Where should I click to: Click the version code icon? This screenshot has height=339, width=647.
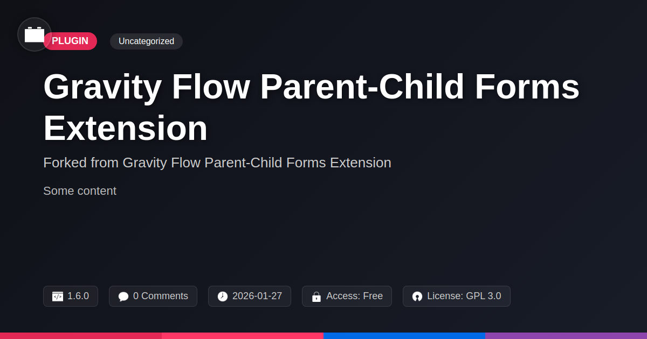click(x=58, y=296)
